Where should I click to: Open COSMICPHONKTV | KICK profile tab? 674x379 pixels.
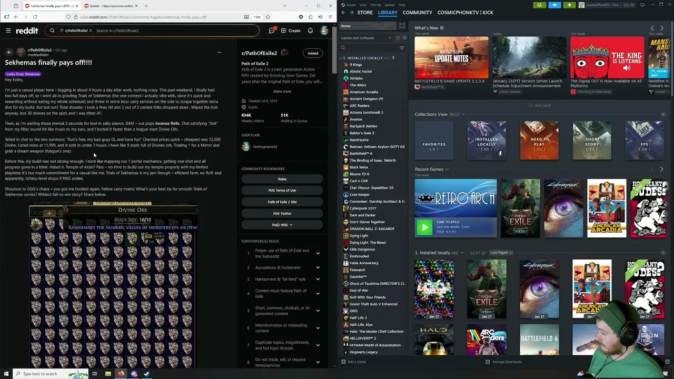tap(465, 12)
